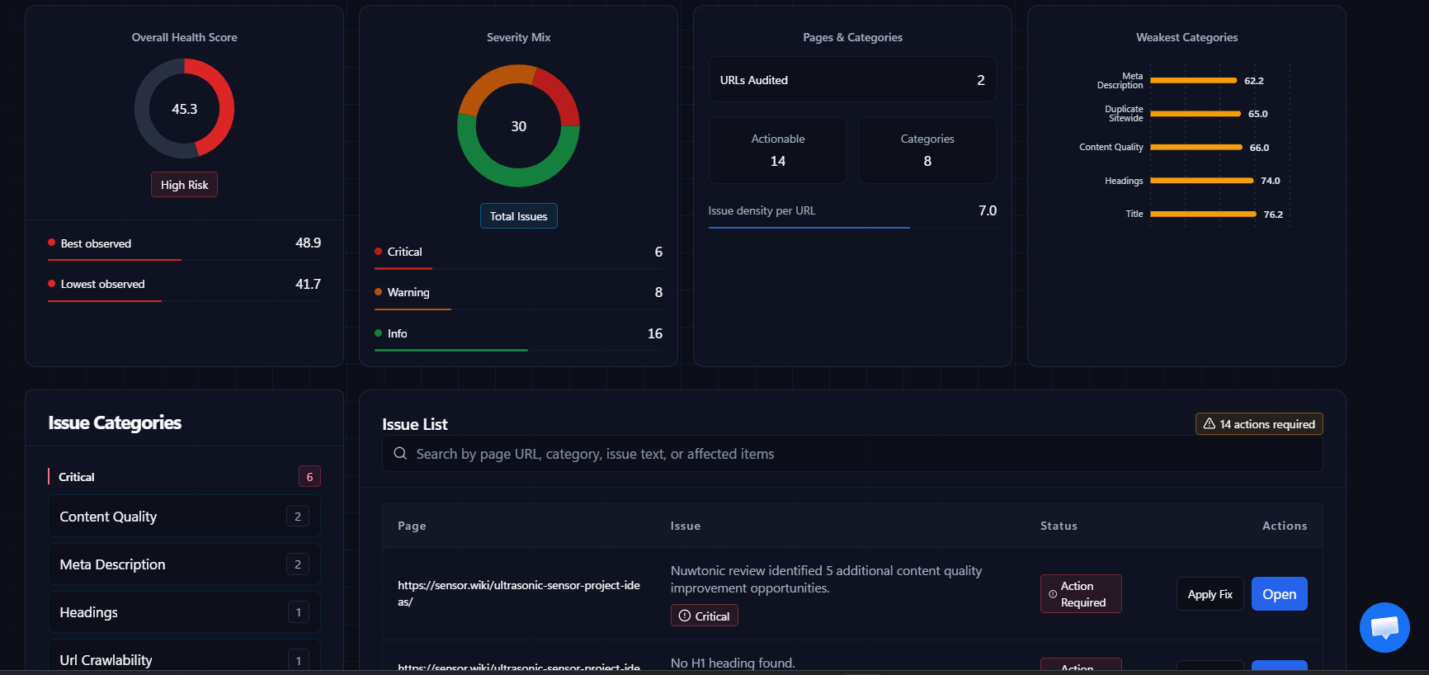Select the Meta Description category
1429x675 pixels.
[184, 564]
